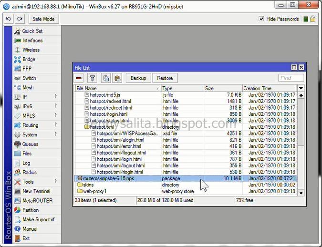Screen dimensions: 322x247
Task: Click the Files folder icon in sidebar
Action: [18, 154]
